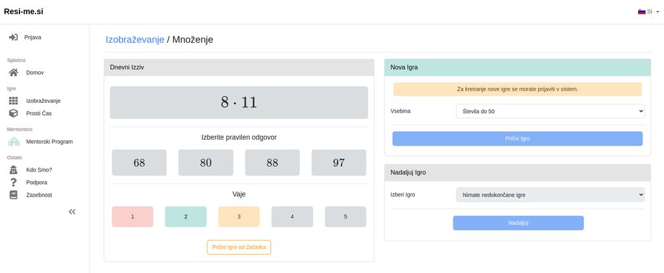Click Prični Igro od Začetka button
This screenshot has width=664, height=273.
tap(239, 247)
